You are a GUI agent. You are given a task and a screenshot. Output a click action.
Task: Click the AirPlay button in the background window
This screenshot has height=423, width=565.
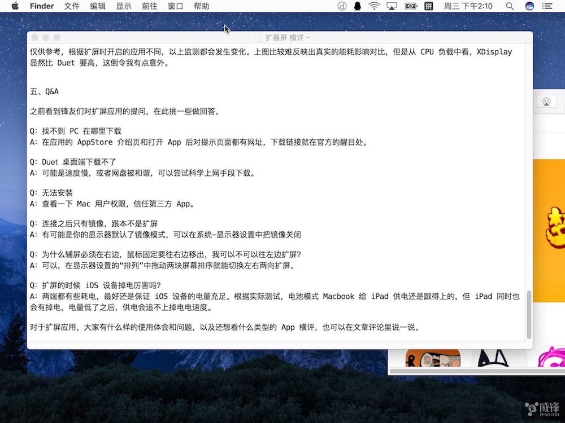tap(546, 102)
